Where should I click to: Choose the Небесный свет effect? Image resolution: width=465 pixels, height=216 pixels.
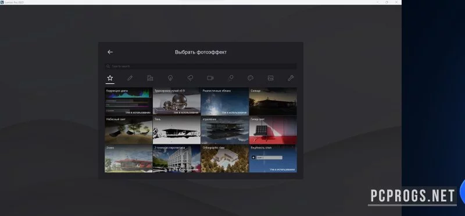click(x=128, y=130)
